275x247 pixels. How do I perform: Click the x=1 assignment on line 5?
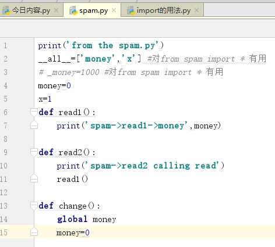coord(45,99)
